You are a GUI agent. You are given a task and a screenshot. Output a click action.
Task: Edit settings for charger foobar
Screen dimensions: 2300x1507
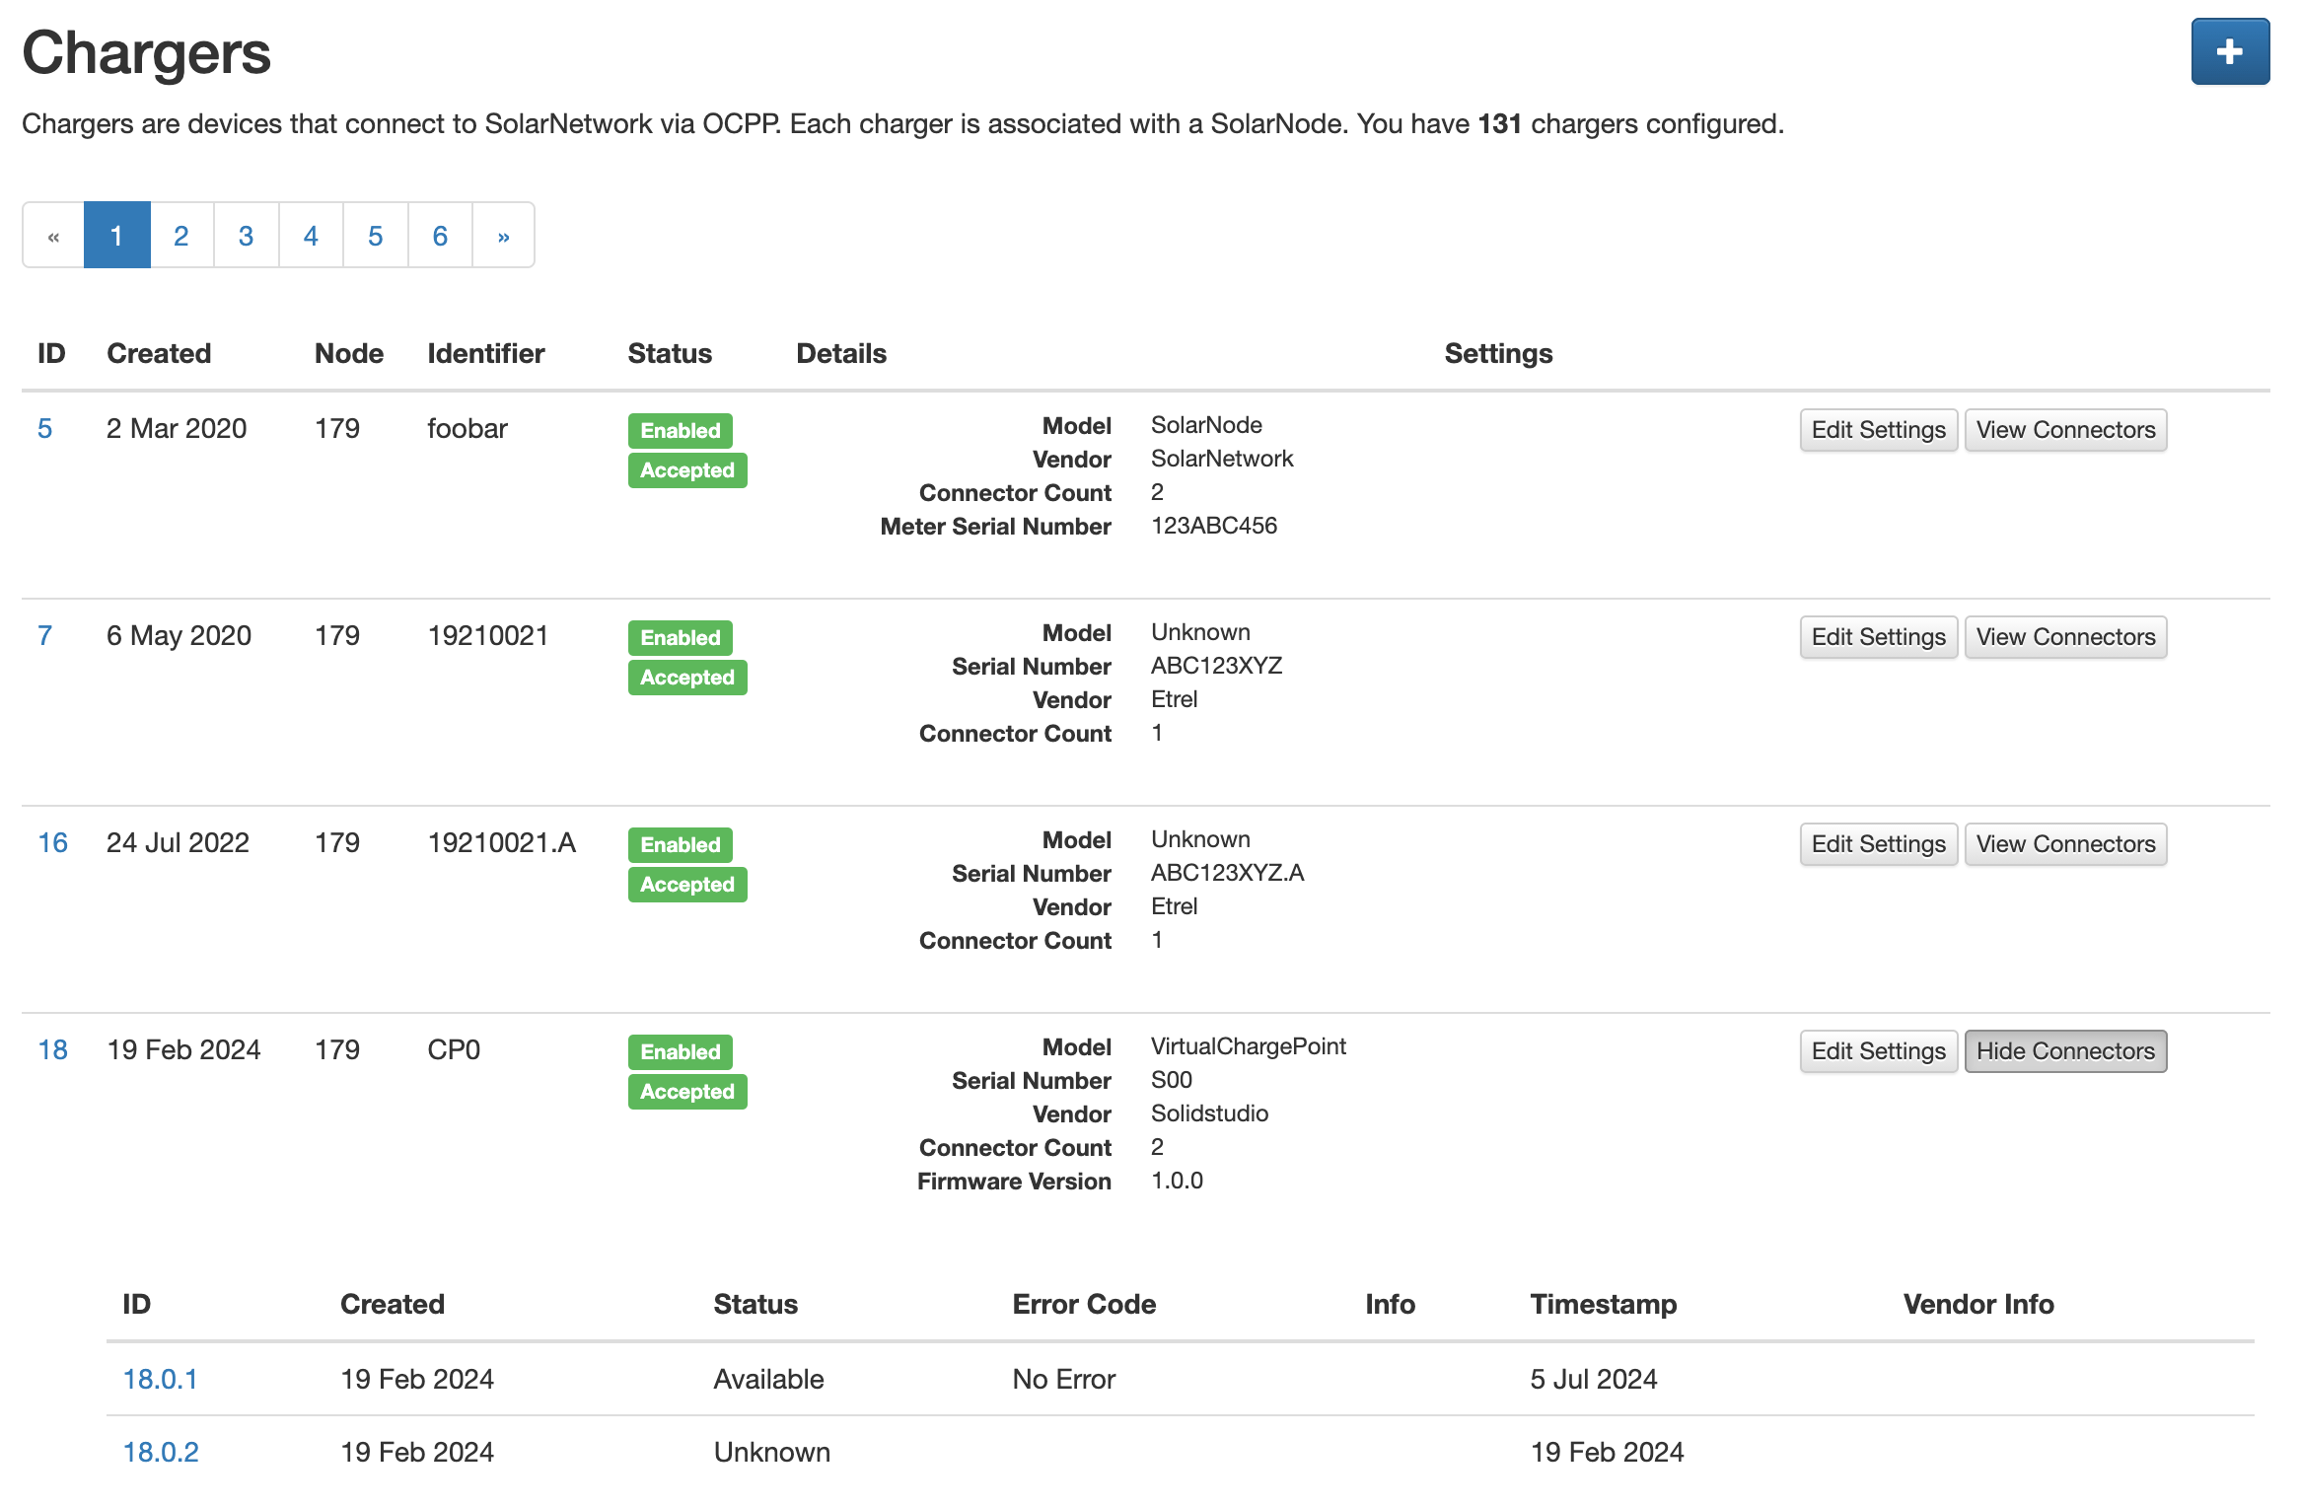pyautogui.click(x=1878, y=430)
